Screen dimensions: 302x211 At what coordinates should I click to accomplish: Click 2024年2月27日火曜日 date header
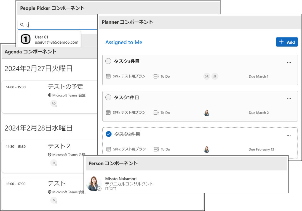tap(39, 68)
